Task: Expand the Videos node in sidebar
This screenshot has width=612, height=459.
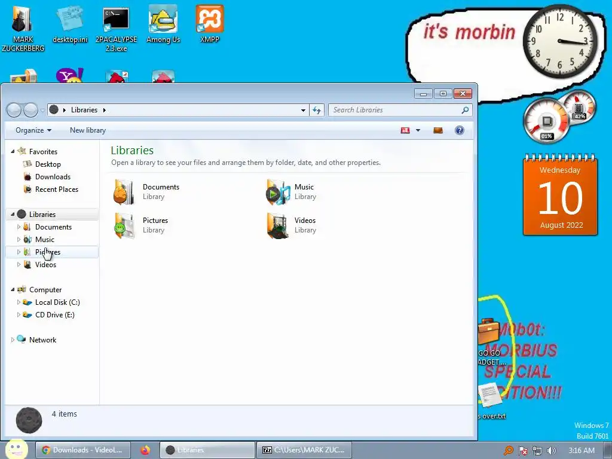Action: point(19,265)
